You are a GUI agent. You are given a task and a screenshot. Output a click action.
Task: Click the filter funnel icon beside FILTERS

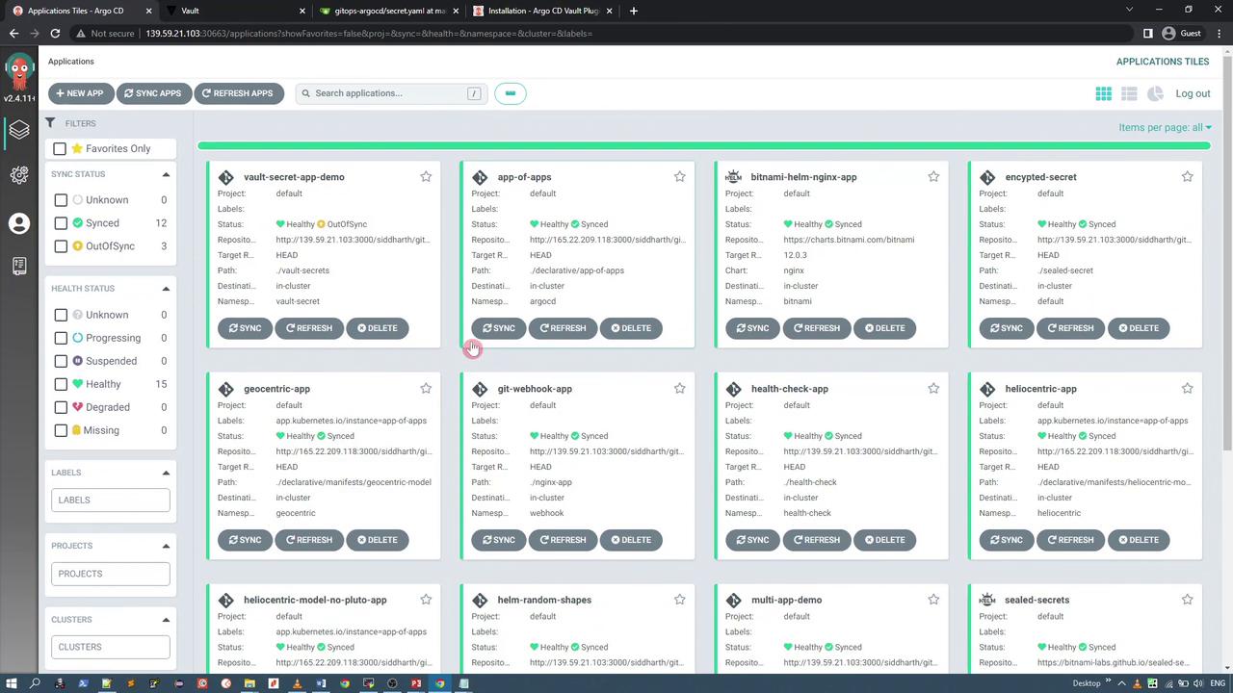(50, 123)
